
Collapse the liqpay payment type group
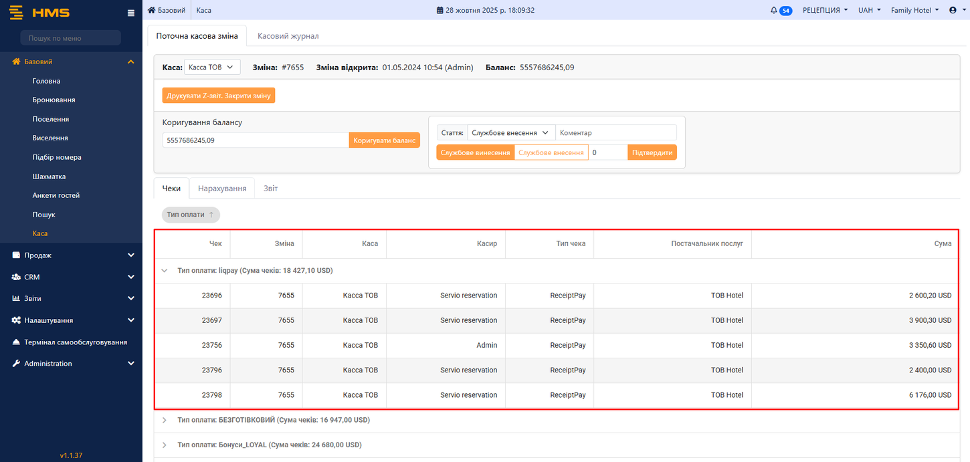(165, 271)
